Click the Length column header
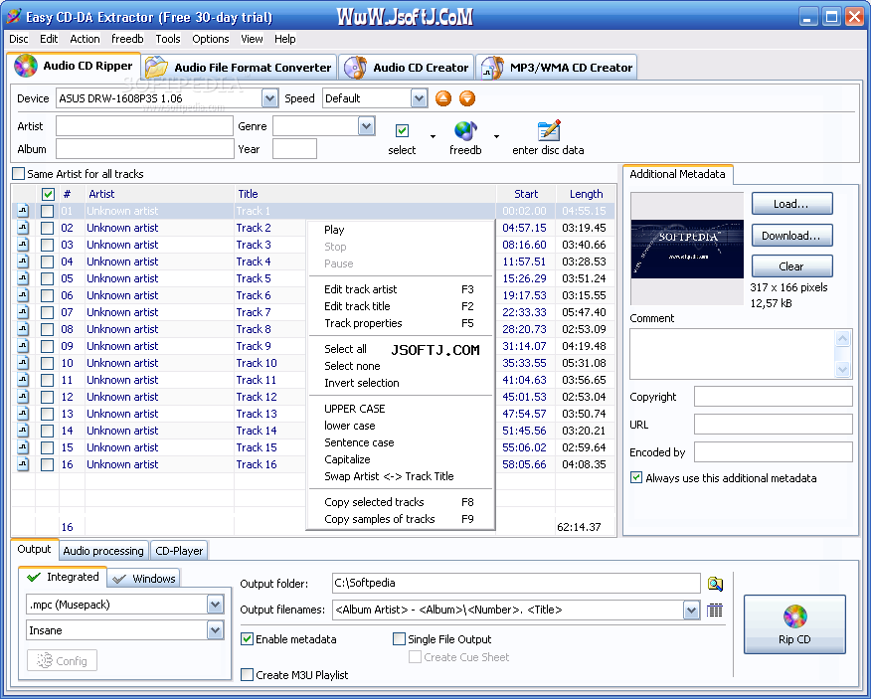871x699 pixels. pos(586,194)
